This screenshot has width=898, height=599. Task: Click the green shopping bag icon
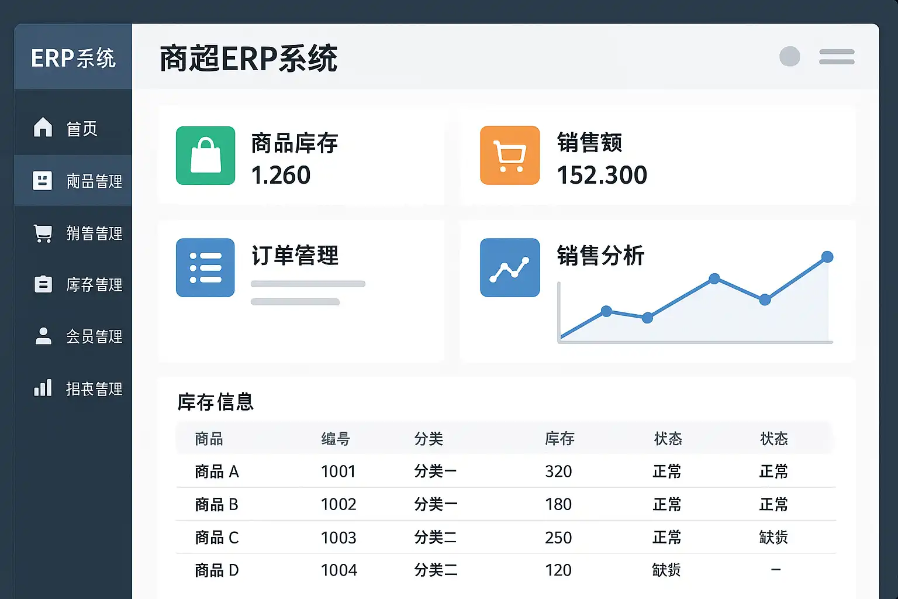click(x=205, y=156)
